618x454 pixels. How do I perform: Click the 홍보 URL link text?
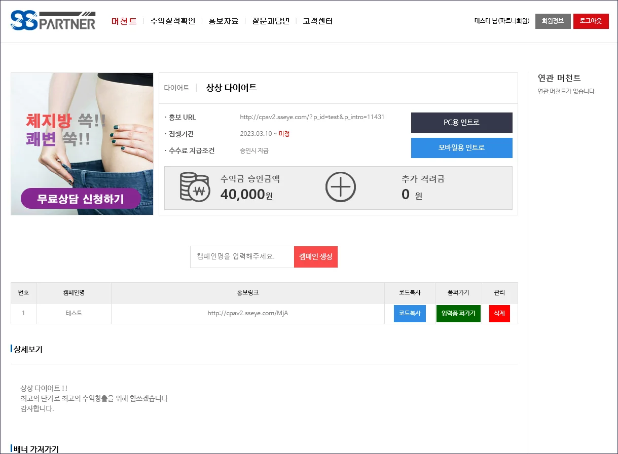[312, 117]
